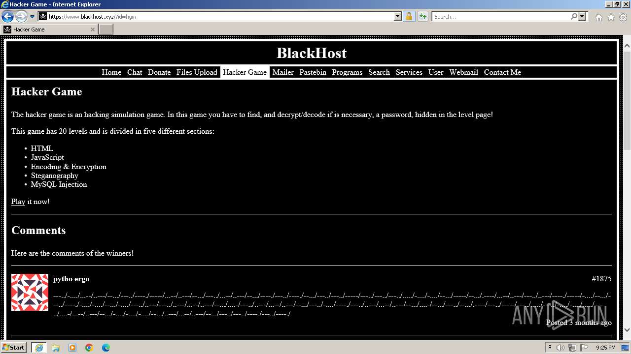Click the Play link to start game
Screen dimensions: 631x354
click(18, 202)
